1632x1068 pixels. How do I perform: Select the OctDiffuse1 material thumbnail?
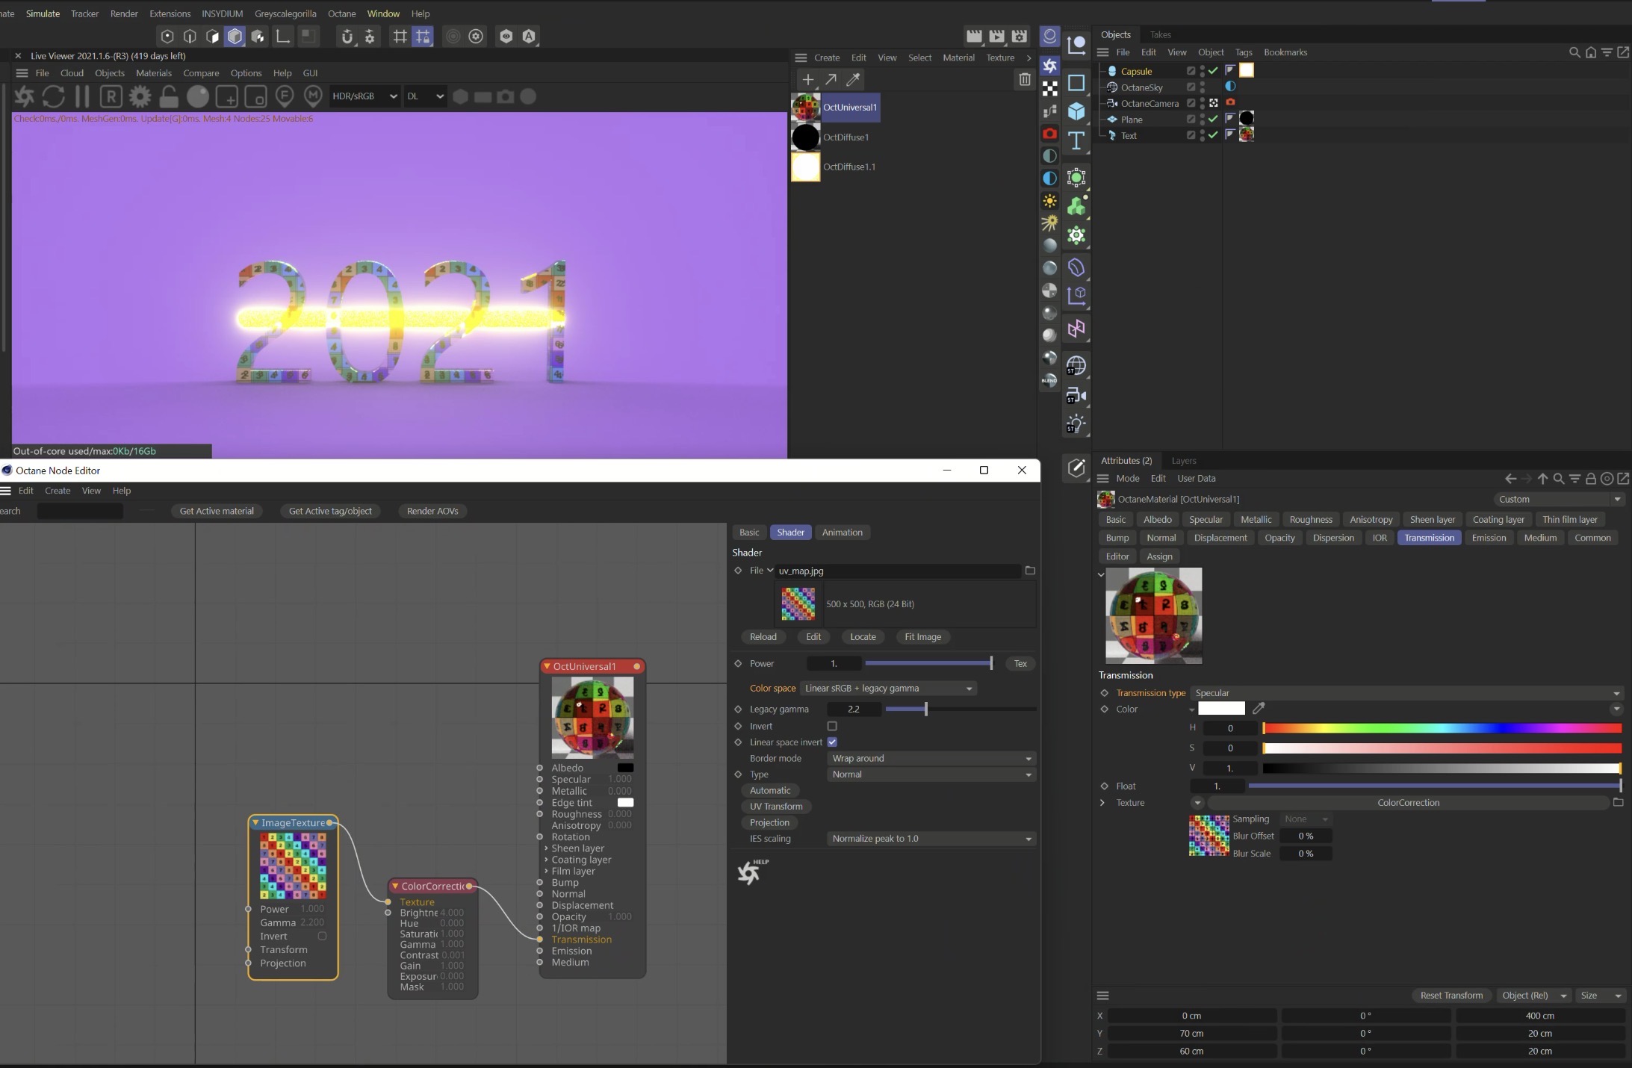805,137
